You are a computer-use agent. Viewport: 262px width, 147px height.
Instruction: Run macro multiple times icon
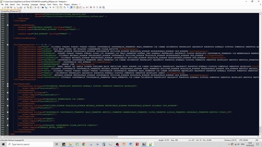click(x=100, y=7)
